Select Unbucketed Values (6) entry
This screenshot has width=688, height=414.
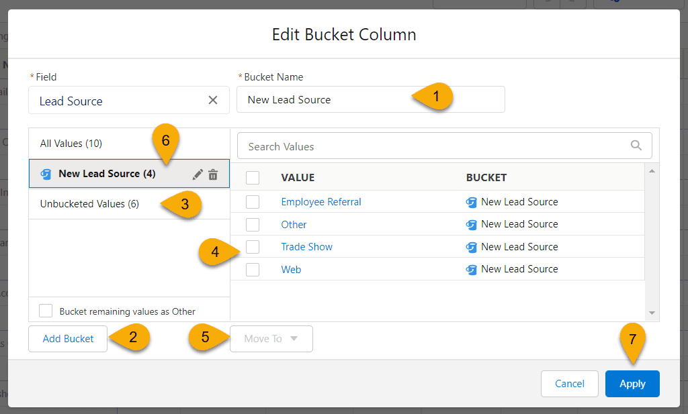89,204
